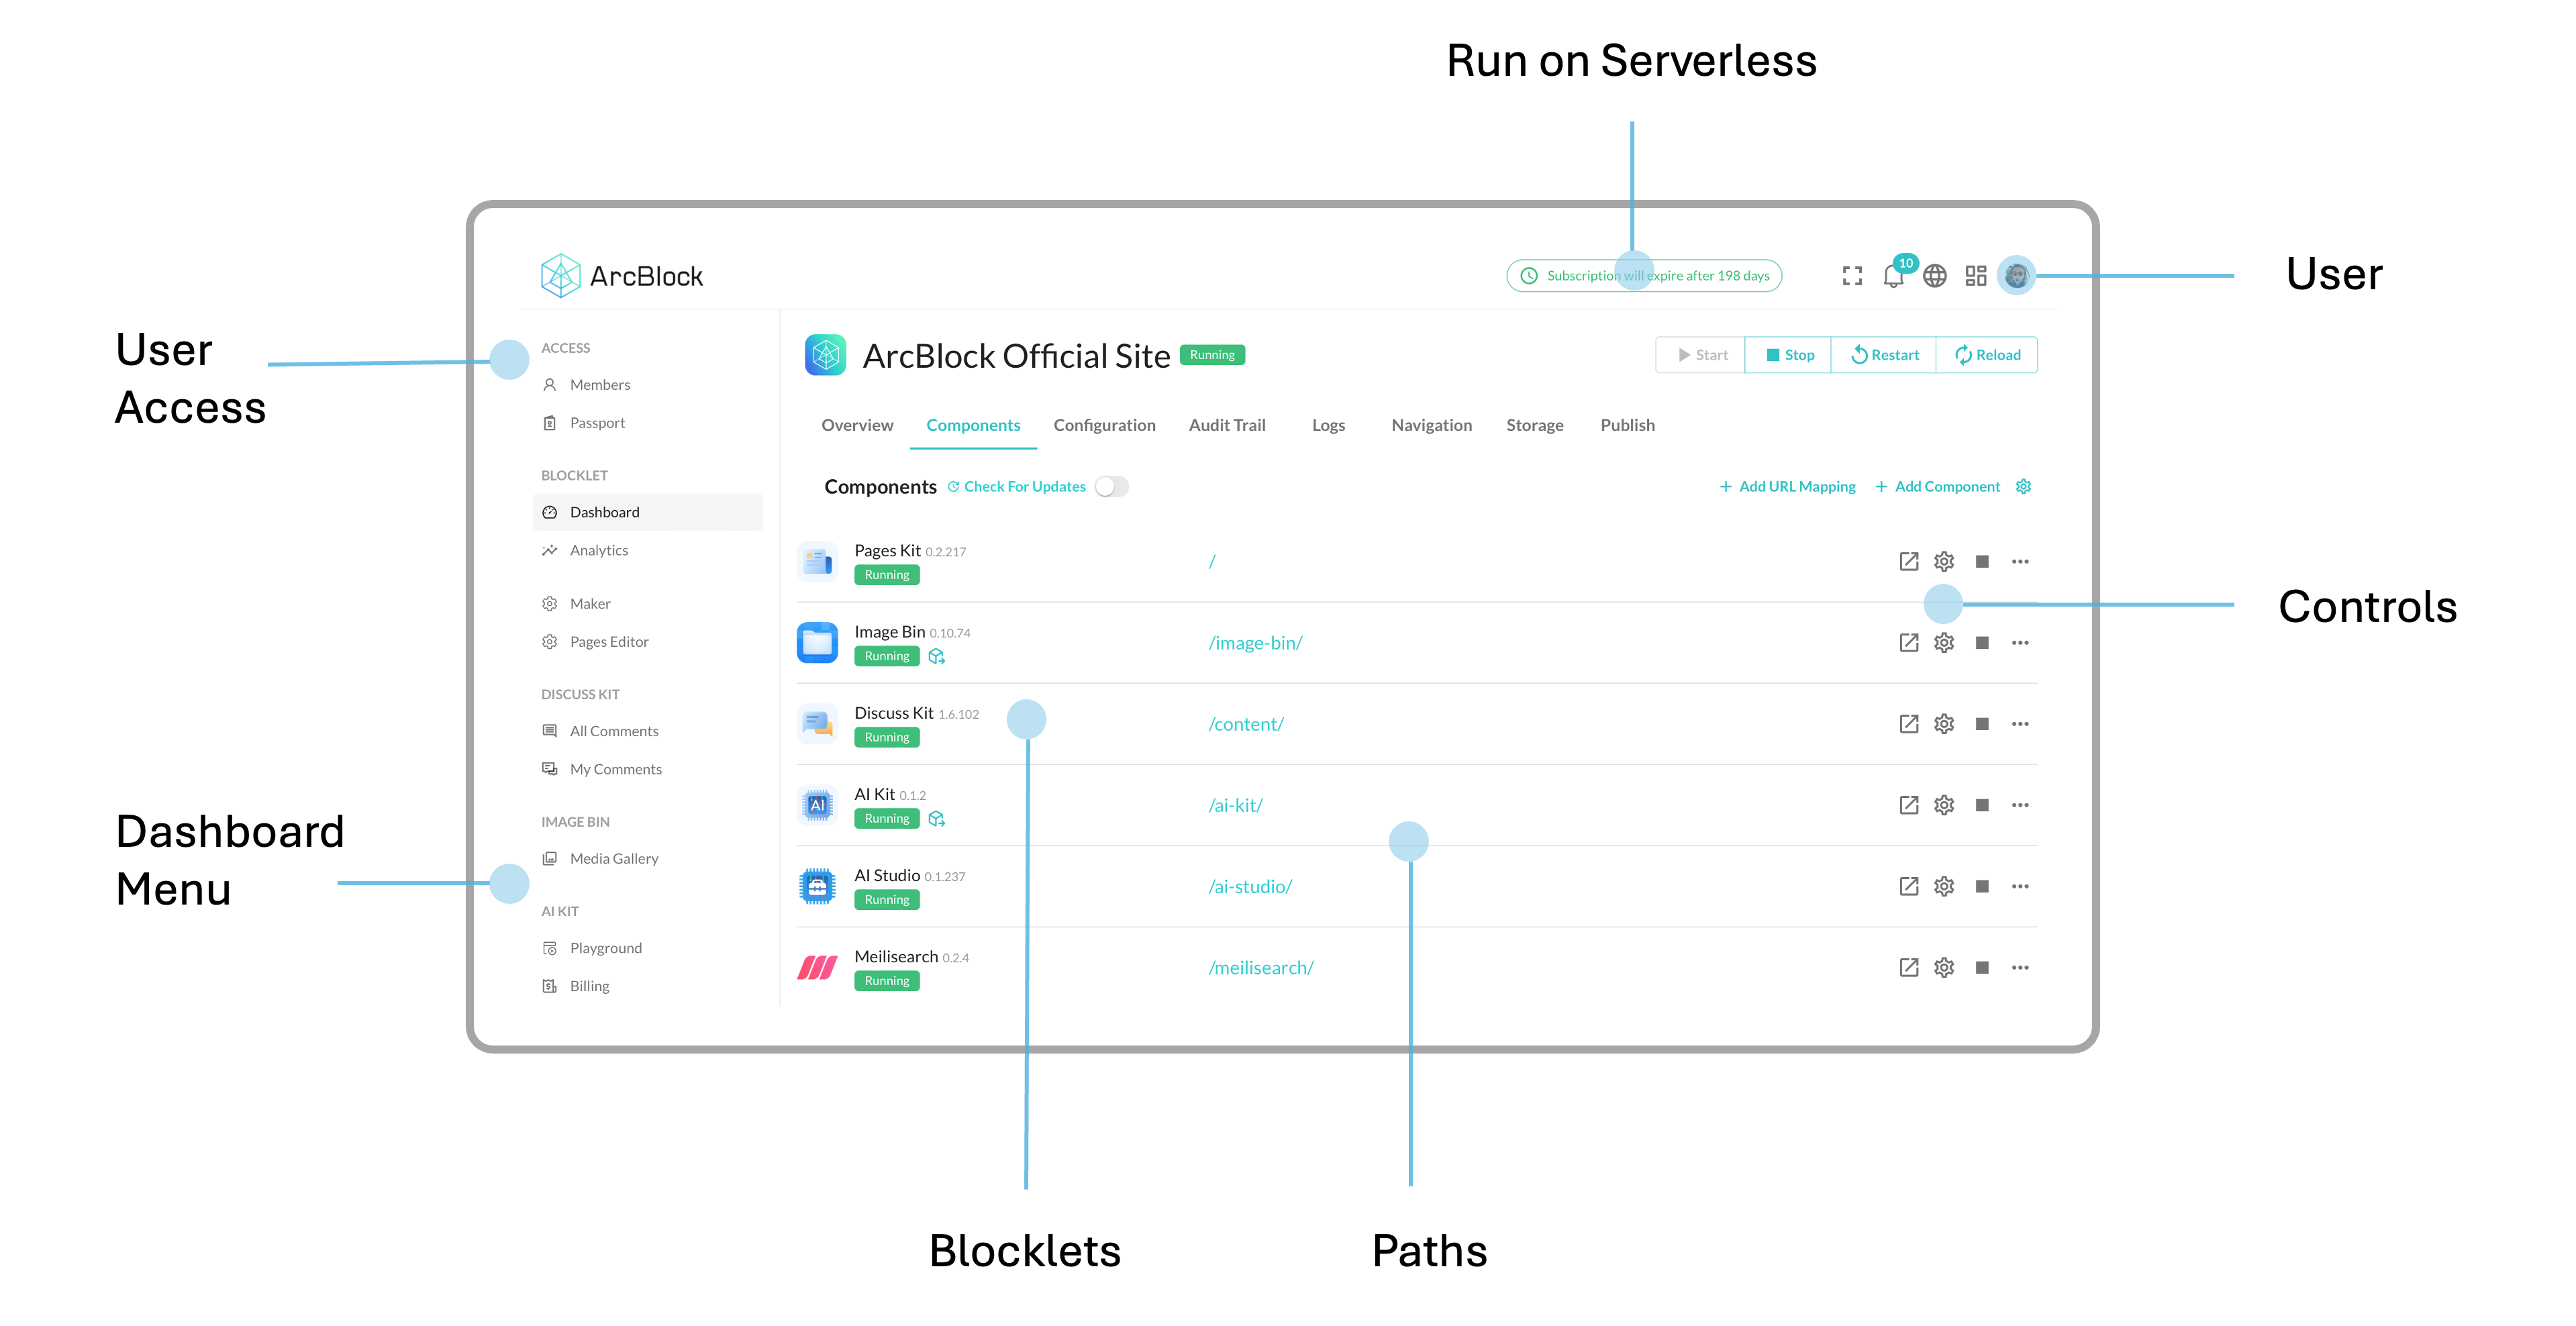Viewport: 2576px width, 1326px height.
Task: Click components settings gear near Add Component
Action: point(2024,487)
